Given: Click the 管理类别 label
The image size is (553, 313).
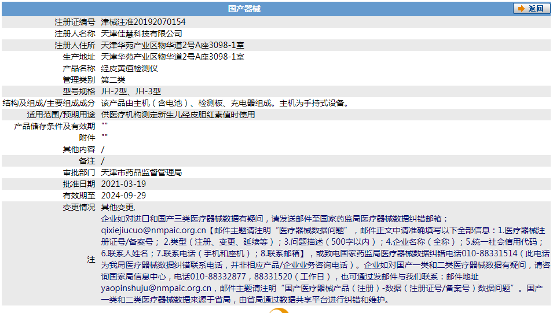Looking at the screenshot, I should point(79,80).
